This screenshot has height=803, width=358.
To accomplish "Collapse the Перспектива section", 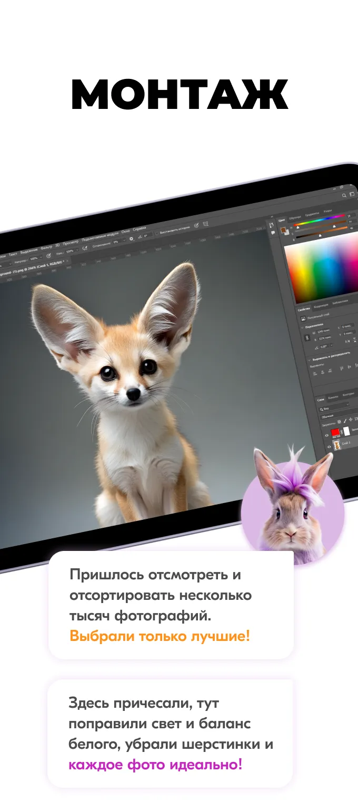I will pyautogui.click(x=302, y=327).
